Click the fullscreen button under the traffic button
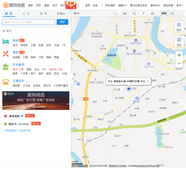Viewport: 186px width, 186px height. pyautogui.click(x=179, y=41)
